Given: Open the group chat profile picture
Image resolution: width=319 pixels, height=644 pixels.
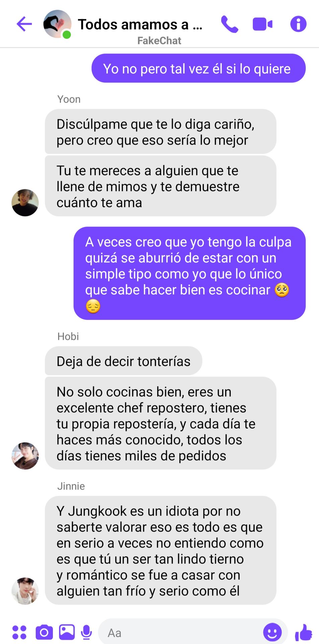Looking at the screenshot, I should [57, 24].
